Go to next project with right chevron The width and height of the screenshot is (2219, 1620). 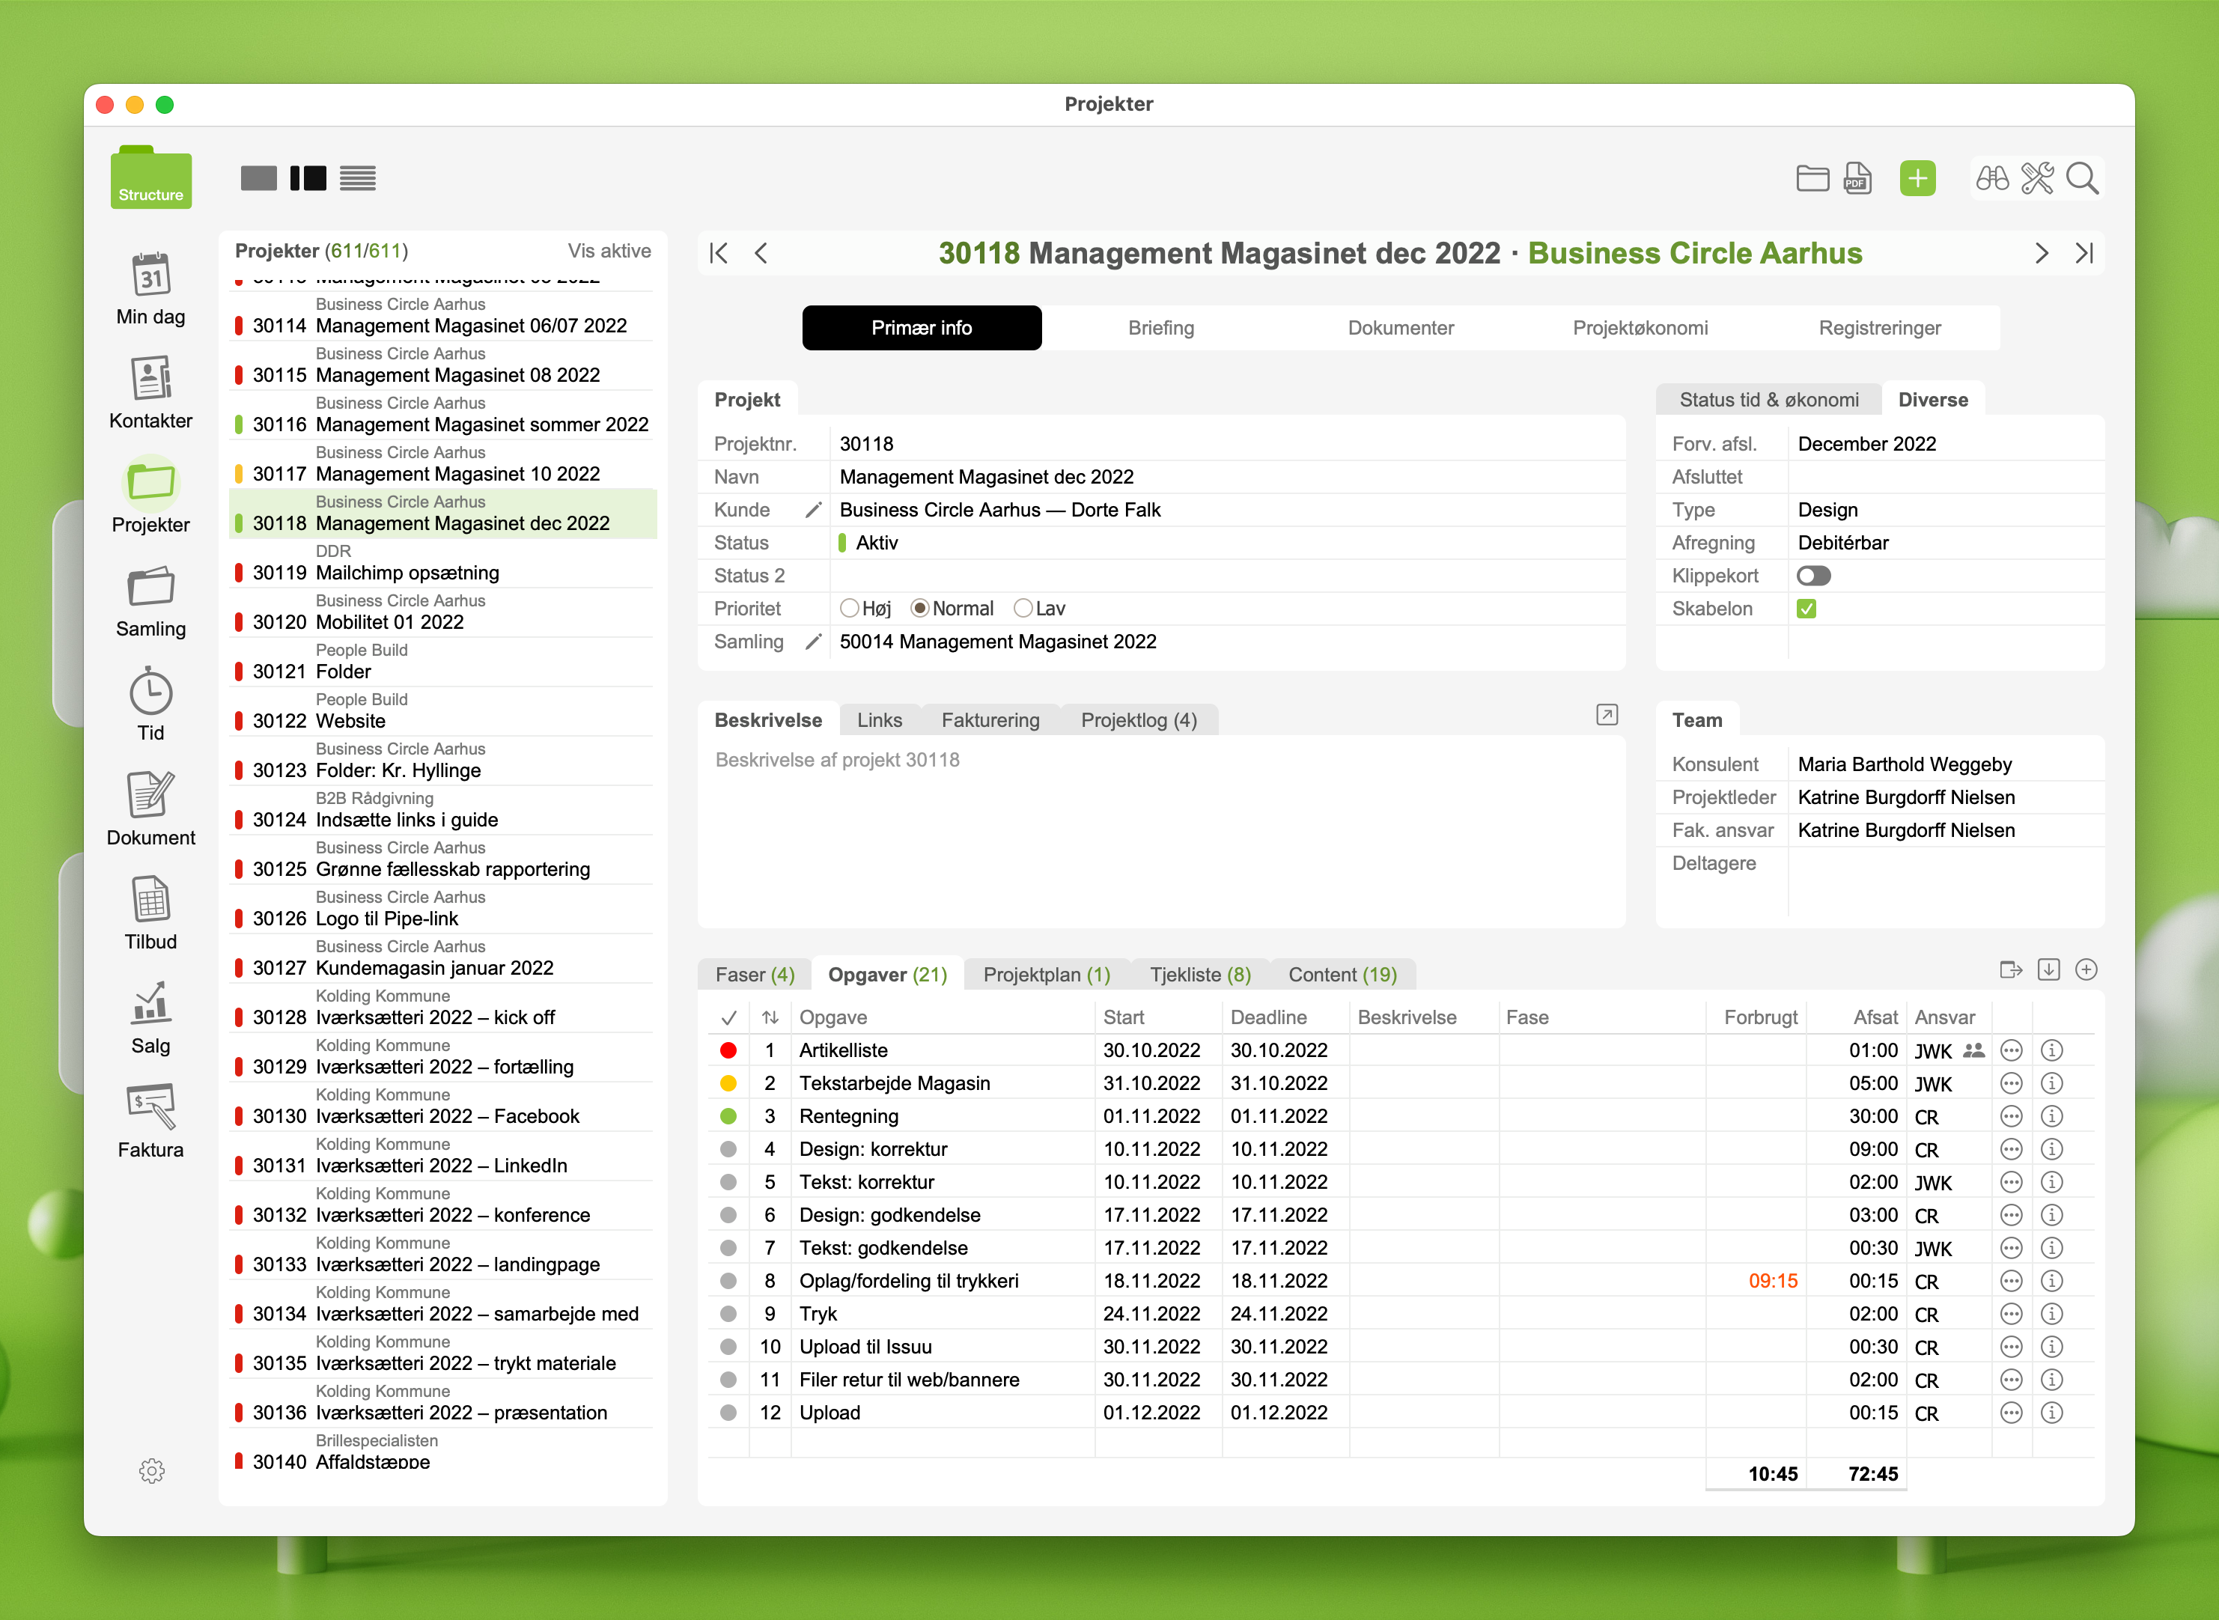pyautogui.click(x=2042, y=253)
